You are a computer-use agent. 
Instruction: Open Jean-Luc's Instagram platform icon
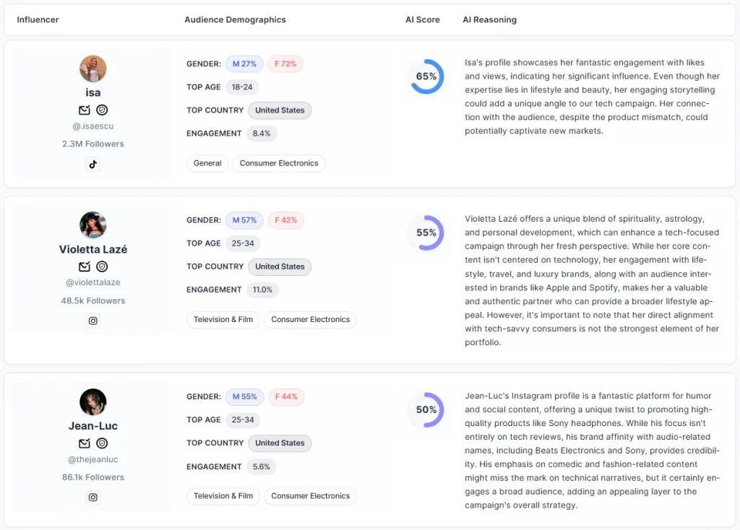[92, 497]
